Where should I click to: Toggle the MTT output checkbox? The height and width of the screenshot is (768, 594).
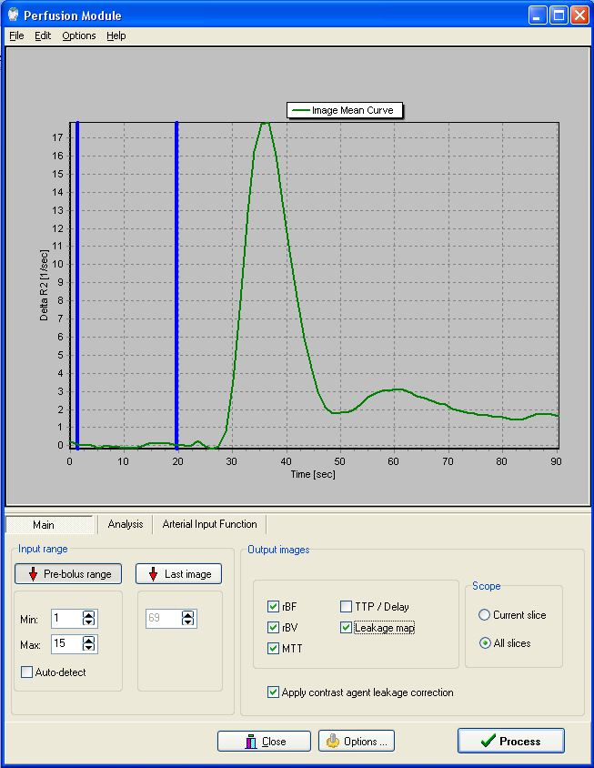pyautogui.click(x=273, y=649)
